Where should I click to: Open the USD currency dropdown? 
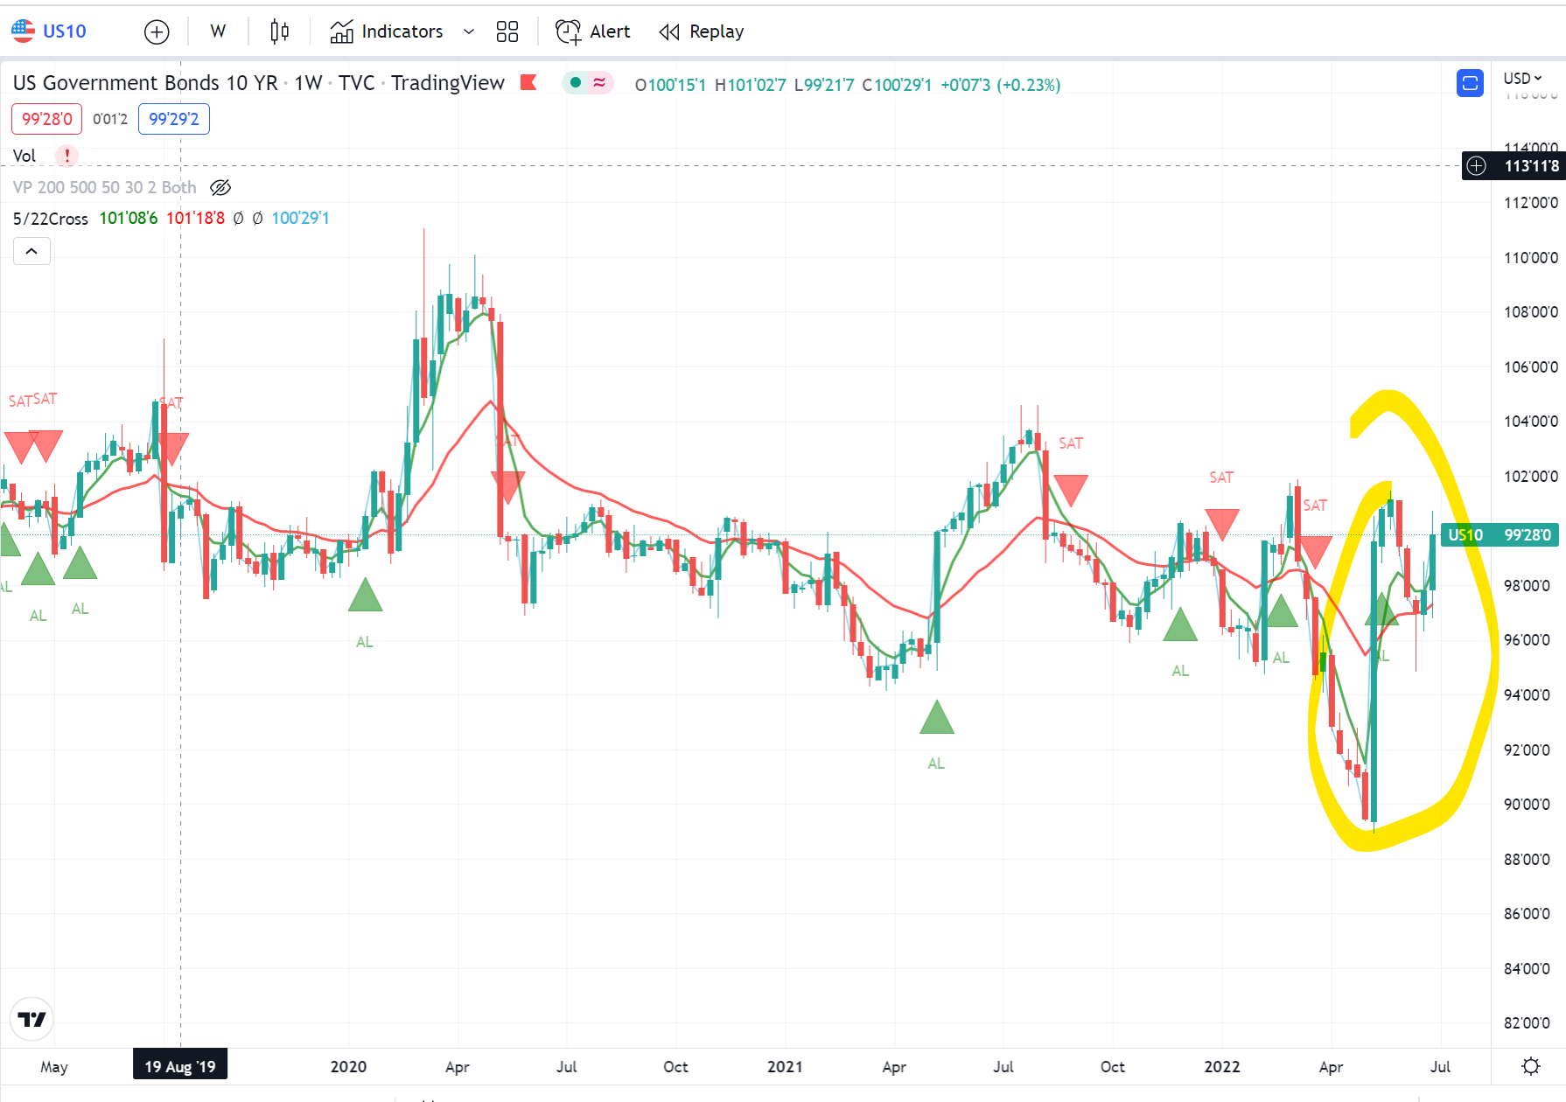click(1522, 79)
